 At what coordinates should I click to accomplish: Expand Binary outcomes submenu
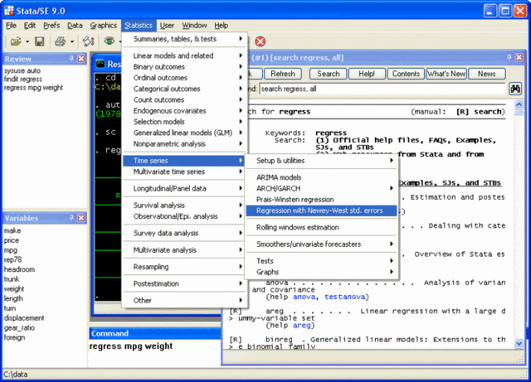(184, 66)
